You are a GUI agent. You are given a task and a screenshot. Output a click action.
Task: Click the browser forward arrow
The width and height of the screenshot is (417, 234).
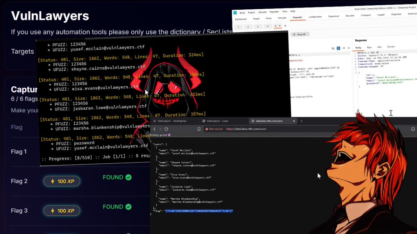click(161, 129)
